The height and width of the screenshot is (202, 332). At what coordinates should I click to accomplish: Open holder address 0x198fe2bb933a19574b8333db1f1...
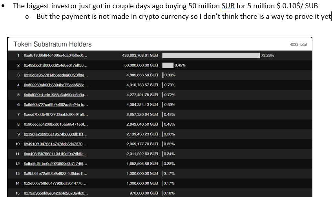click(x=55, y=134)
